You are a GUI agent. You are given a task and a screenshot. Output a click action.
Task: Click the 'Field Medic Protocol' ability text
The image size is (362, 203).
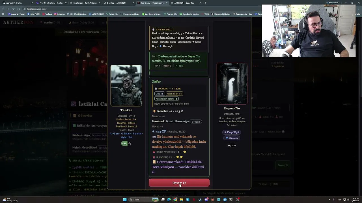tap(126, 126)
